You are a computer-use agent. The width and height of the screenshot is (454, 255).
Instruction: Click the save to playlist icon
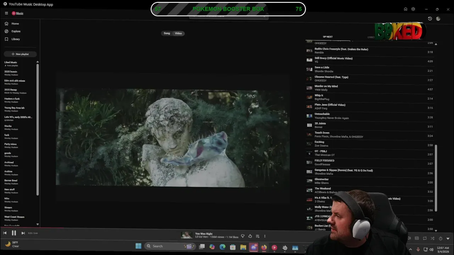click(258, 236)
